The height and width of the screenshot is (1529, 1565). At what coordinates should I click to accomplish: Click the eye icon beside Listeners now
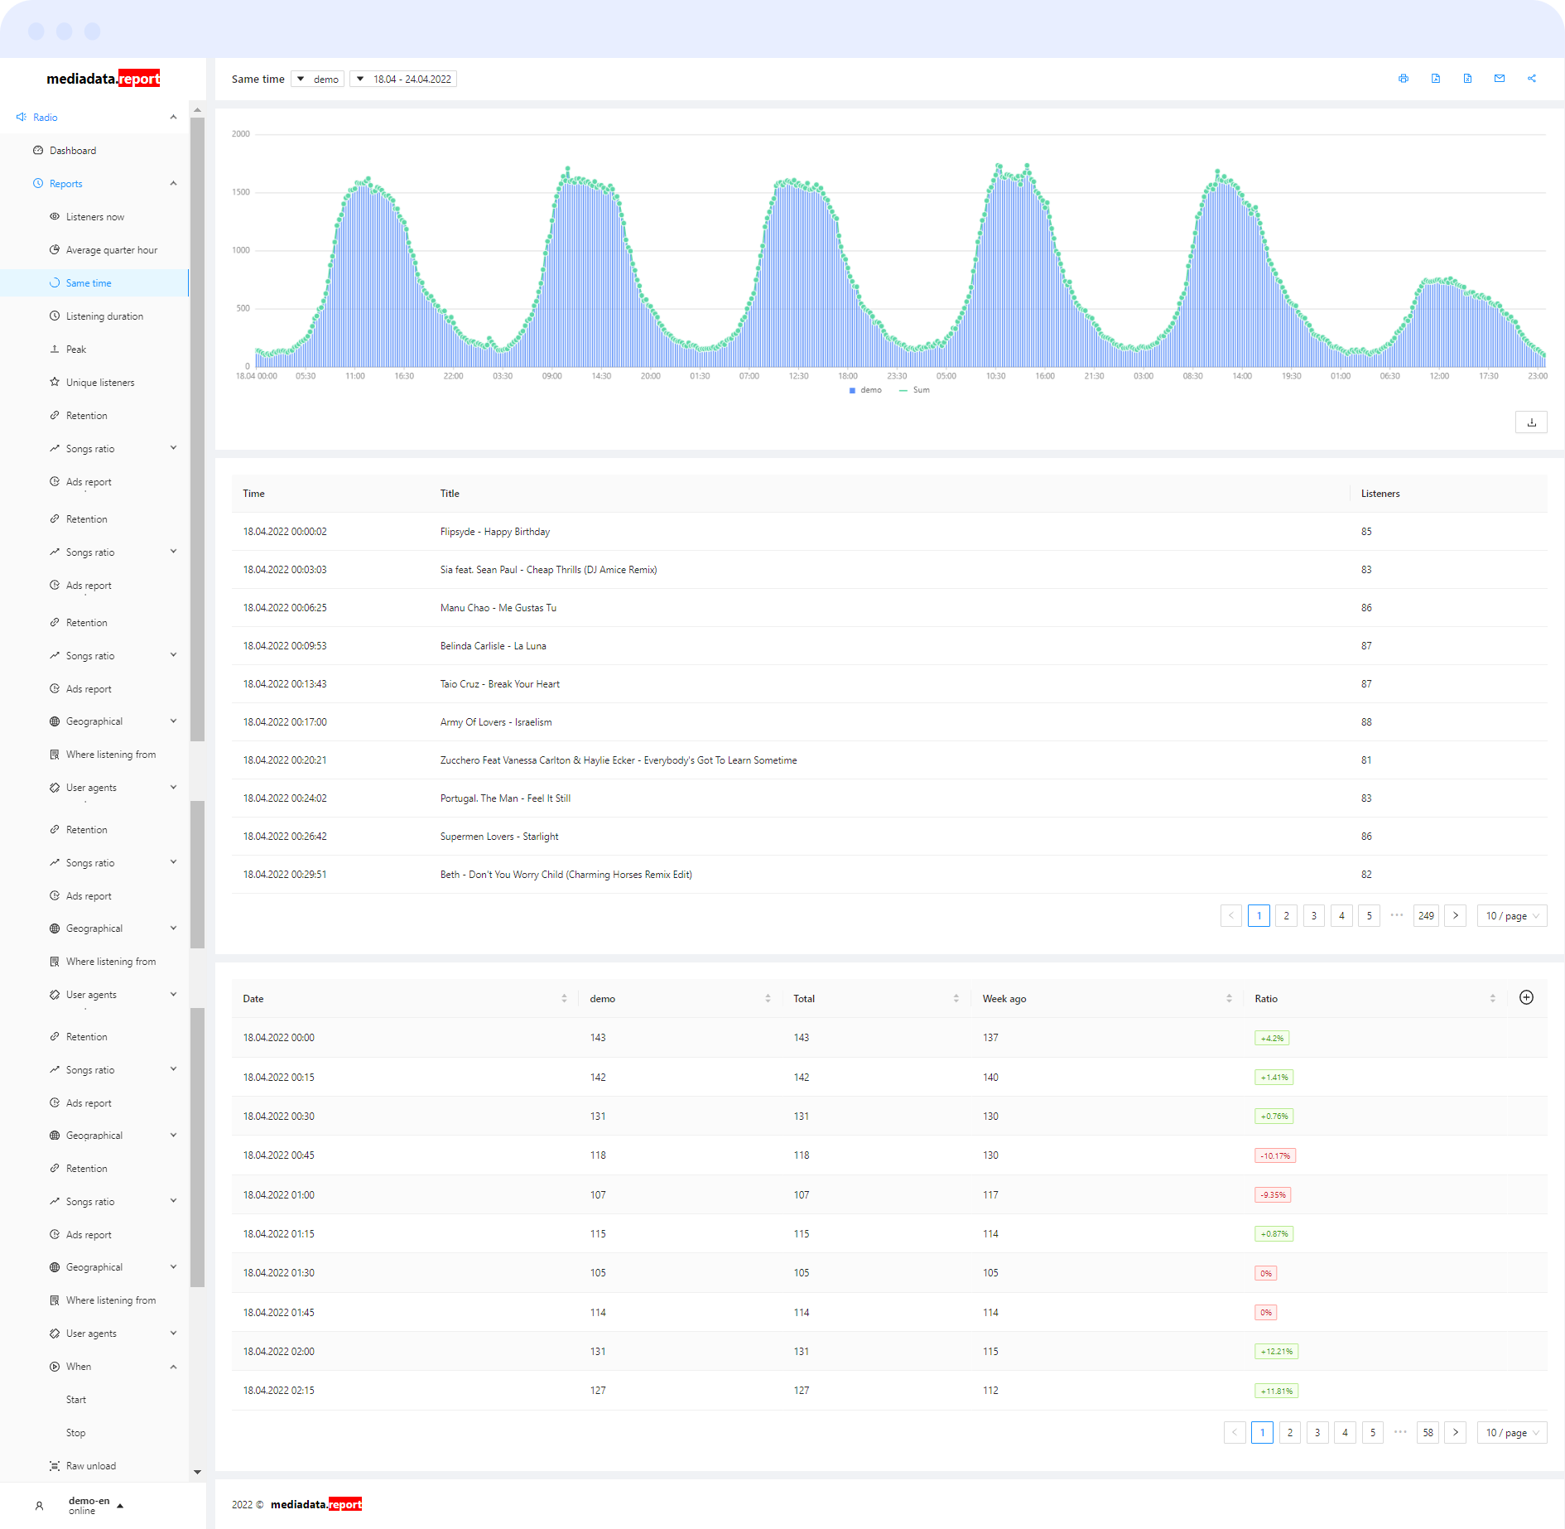55,216
